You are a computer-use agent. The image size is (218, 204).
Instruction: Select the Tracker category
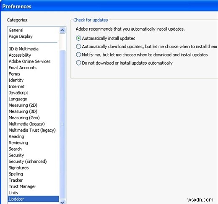click(16, 180)
